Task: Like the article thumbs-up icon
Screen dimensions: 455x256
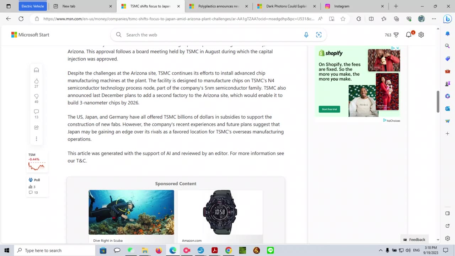Action: [36, 81]
